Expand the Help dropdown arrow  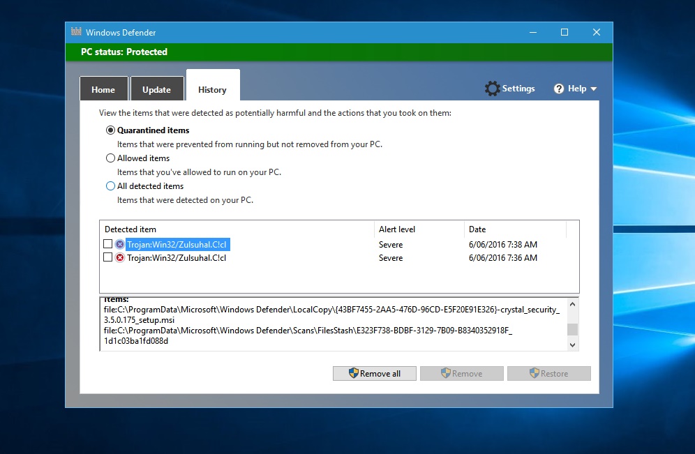tap(594, 89)
